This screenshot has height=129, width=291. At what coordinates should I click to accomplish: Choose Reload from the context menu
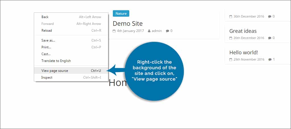[x=71, y=31]
